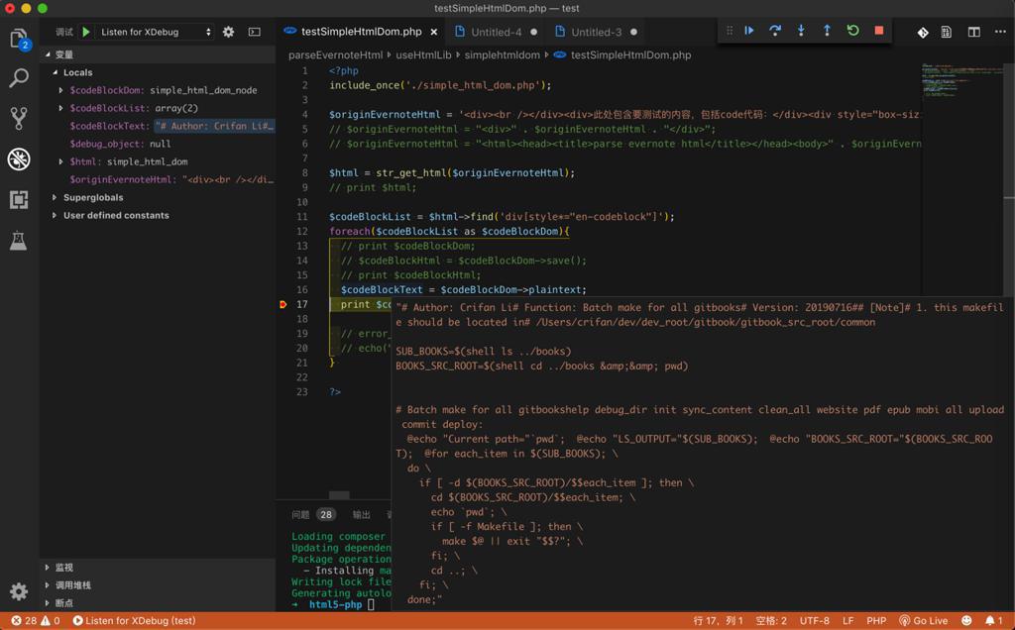Click the editor horizontal scrollbar
This screenshot has height=630, width=1015.
point(339,495)
